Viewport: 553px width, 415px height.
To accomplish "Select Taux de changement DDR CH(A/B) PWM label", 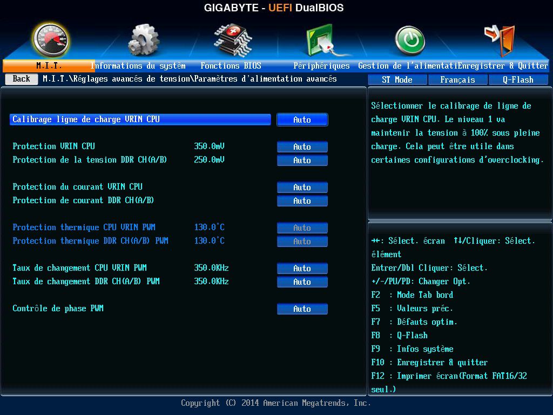I will coord(86,281).
